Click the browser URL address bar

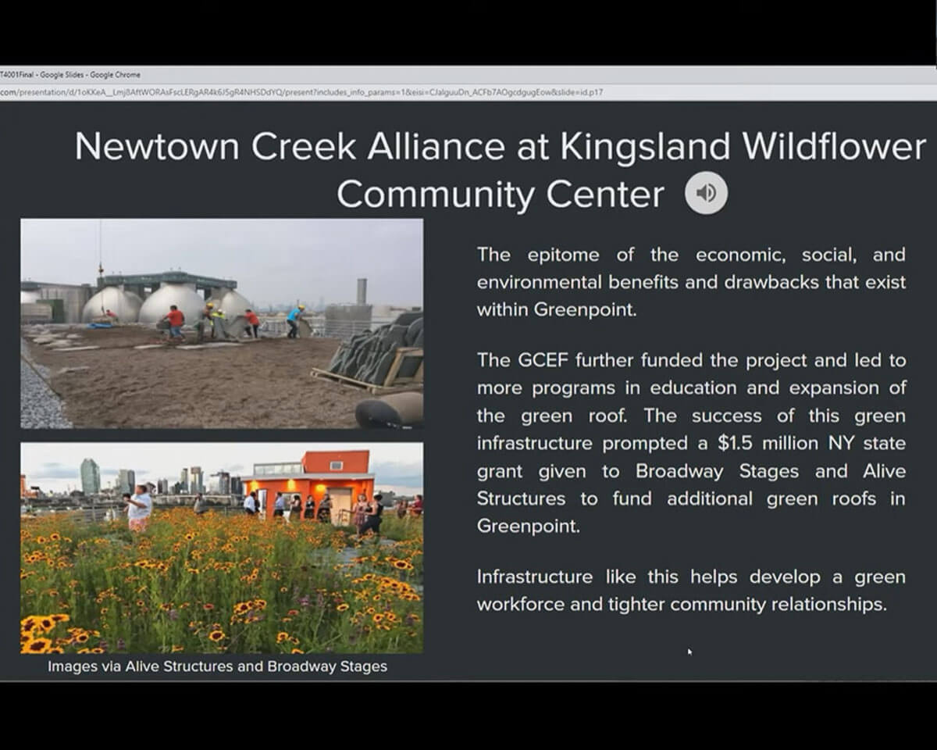pos(312,92)
